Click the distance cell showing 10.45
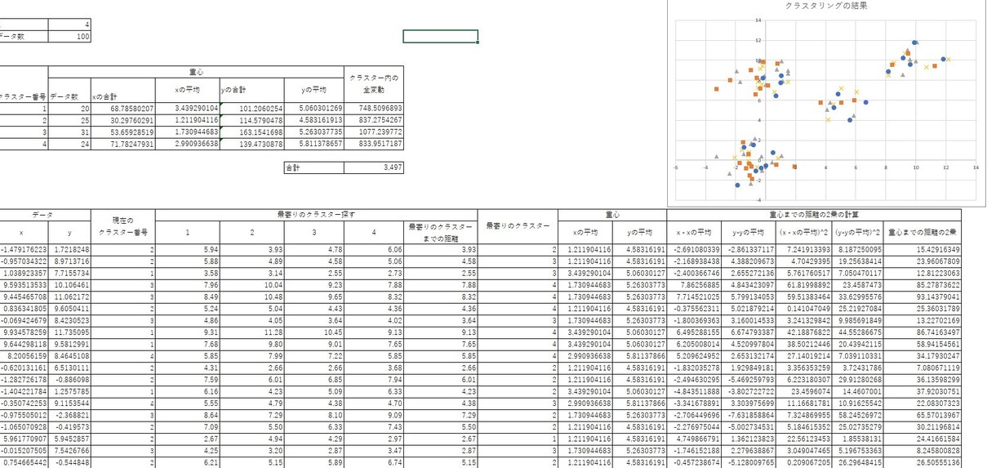This screenshot has height=468, width=996. point(314,332)
